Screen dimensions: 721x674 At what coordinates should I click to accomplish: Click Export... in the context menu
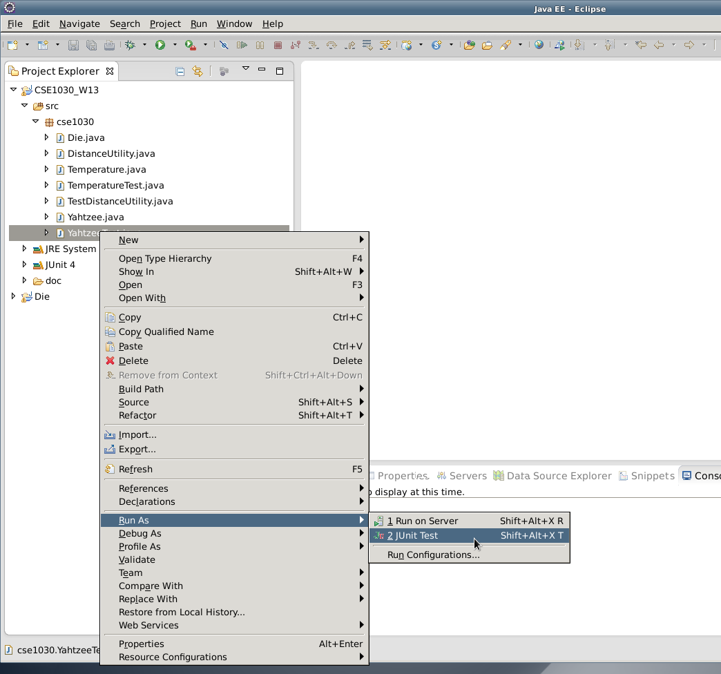pos(235,449)
